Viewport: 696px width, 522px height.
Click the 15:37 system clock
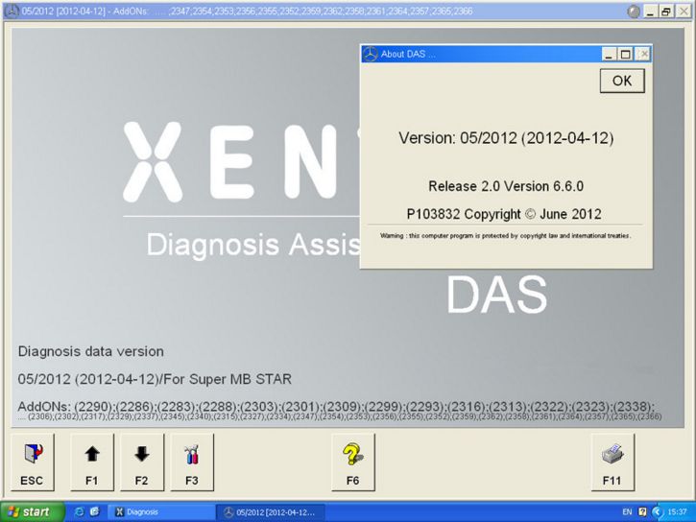click(677, 511)
